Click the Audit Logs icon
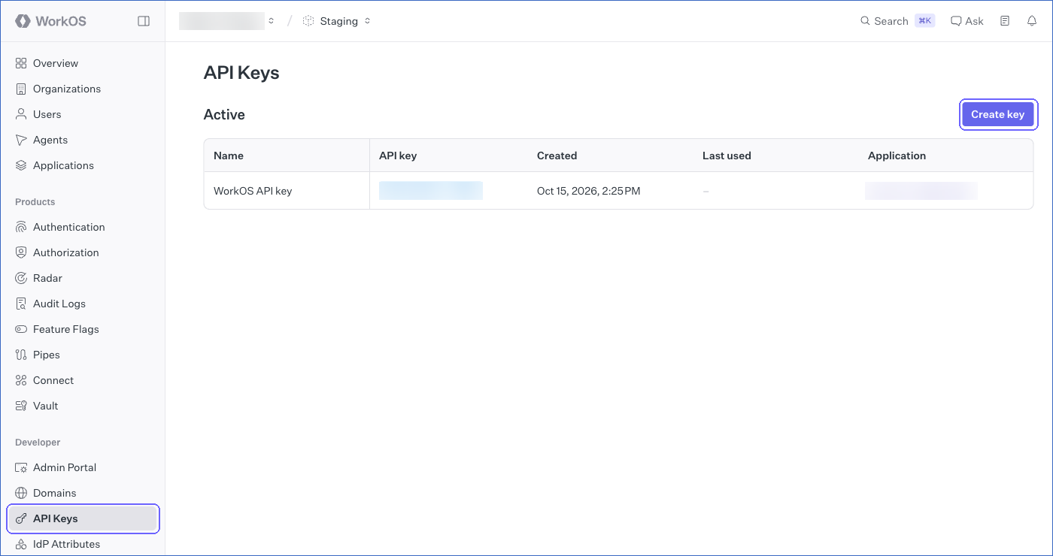 (x=21, y=304)
